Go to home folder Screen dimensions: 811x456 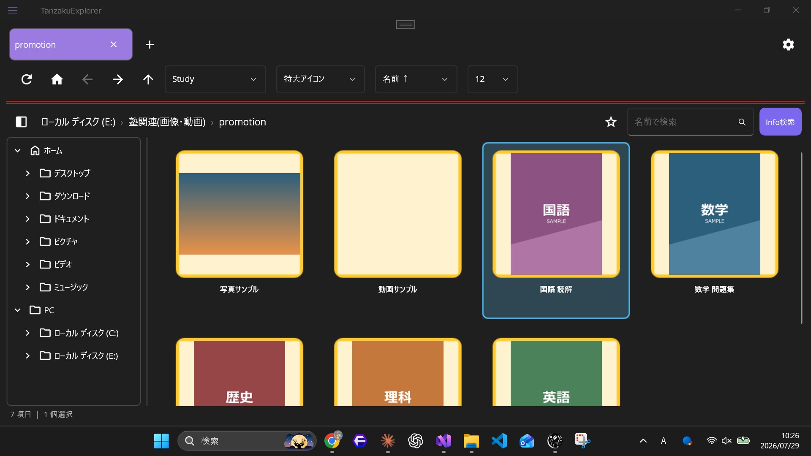(x=57, y=79)
